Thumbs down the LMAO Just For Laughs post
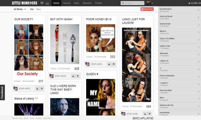This screenshot has height=120, width=201. coord(149,114)
